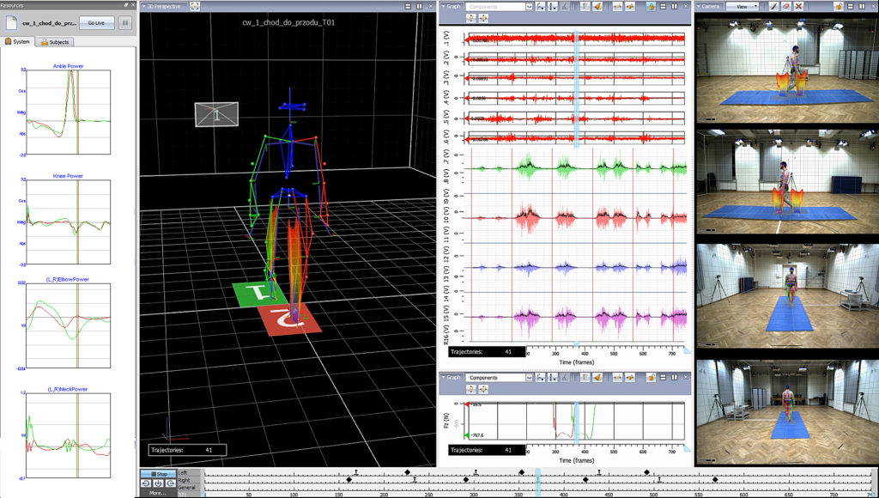Click the broom icon in the top Graph toolbar
Viewport: 879px width, 498px height.
(597, 6)
